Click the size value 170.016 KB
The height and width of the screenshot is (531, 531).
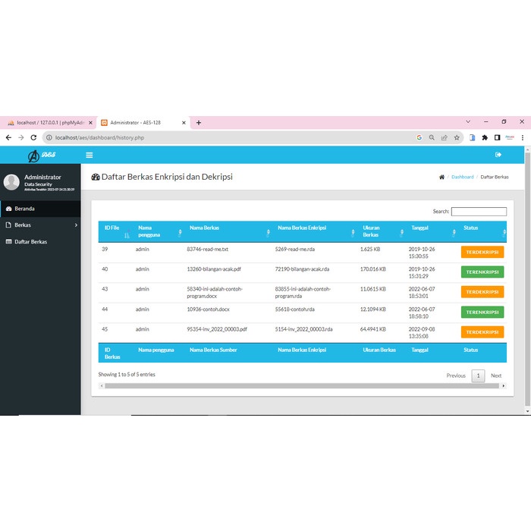tap(373, 269)
